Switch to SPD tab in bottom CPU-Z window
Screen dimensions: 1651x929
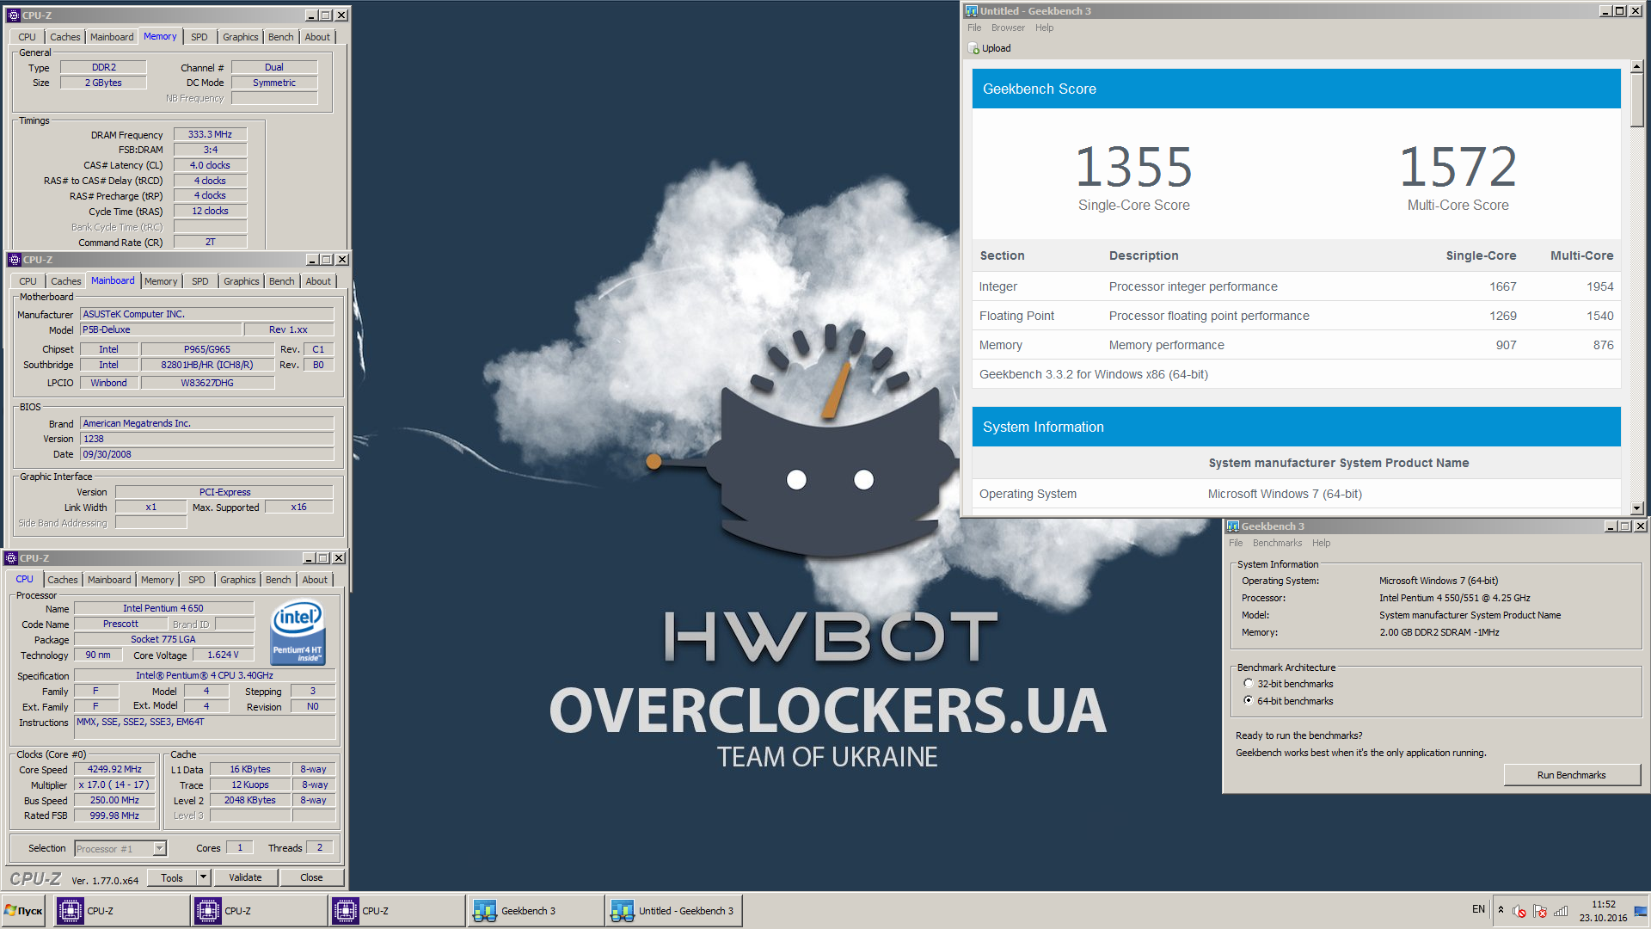[x=197, y=580]
